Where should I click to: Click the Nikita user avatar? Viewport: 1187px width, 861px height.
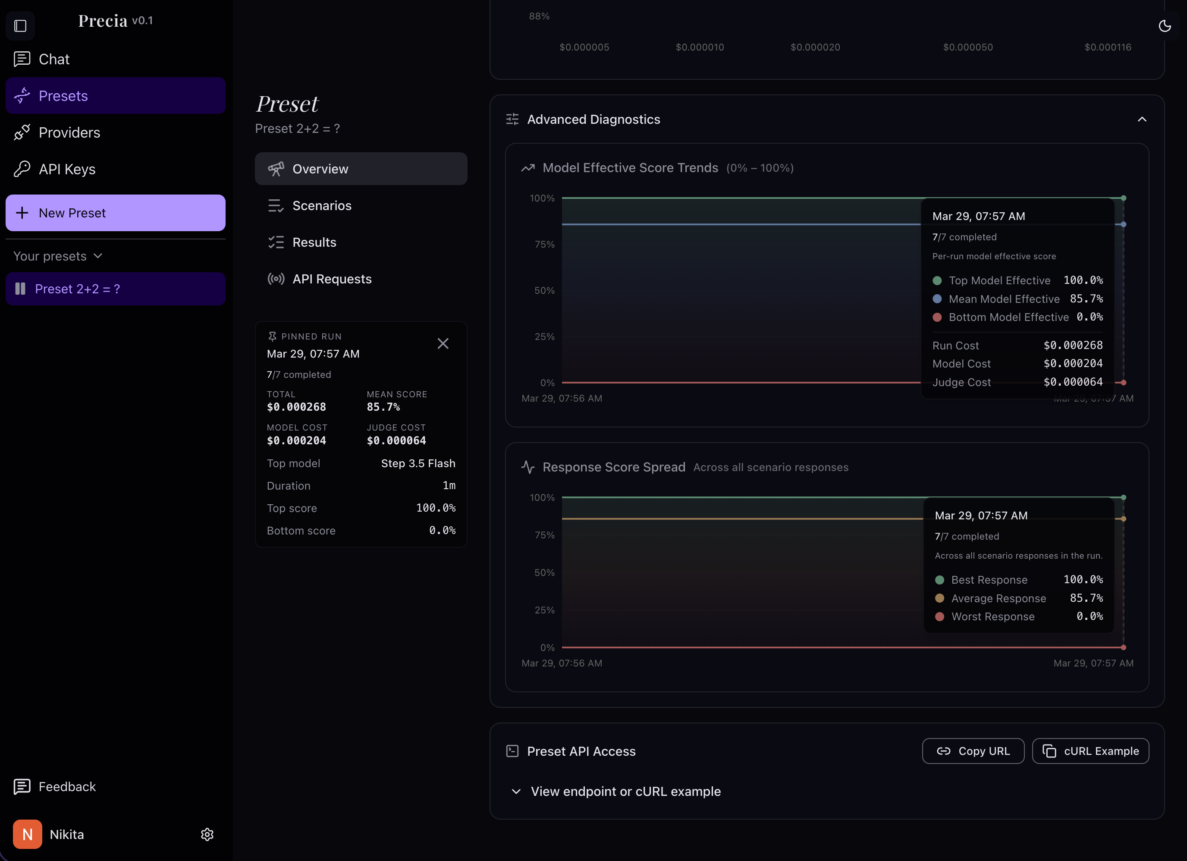[x=28, y=834]
